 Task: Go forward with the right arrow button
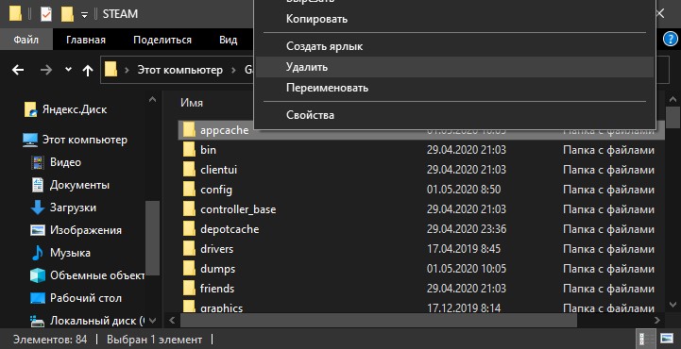[46, 70]
